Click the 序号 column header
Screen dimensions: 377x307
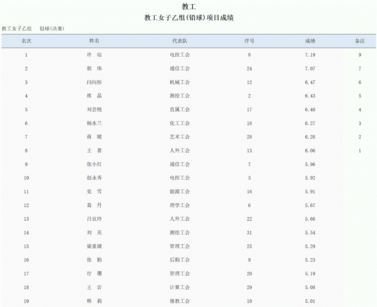tap(249, 41)
